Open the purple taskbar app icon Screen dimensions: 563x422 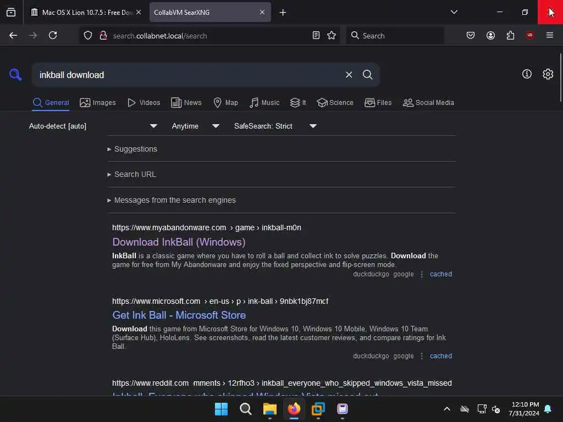tap(342, 409)
